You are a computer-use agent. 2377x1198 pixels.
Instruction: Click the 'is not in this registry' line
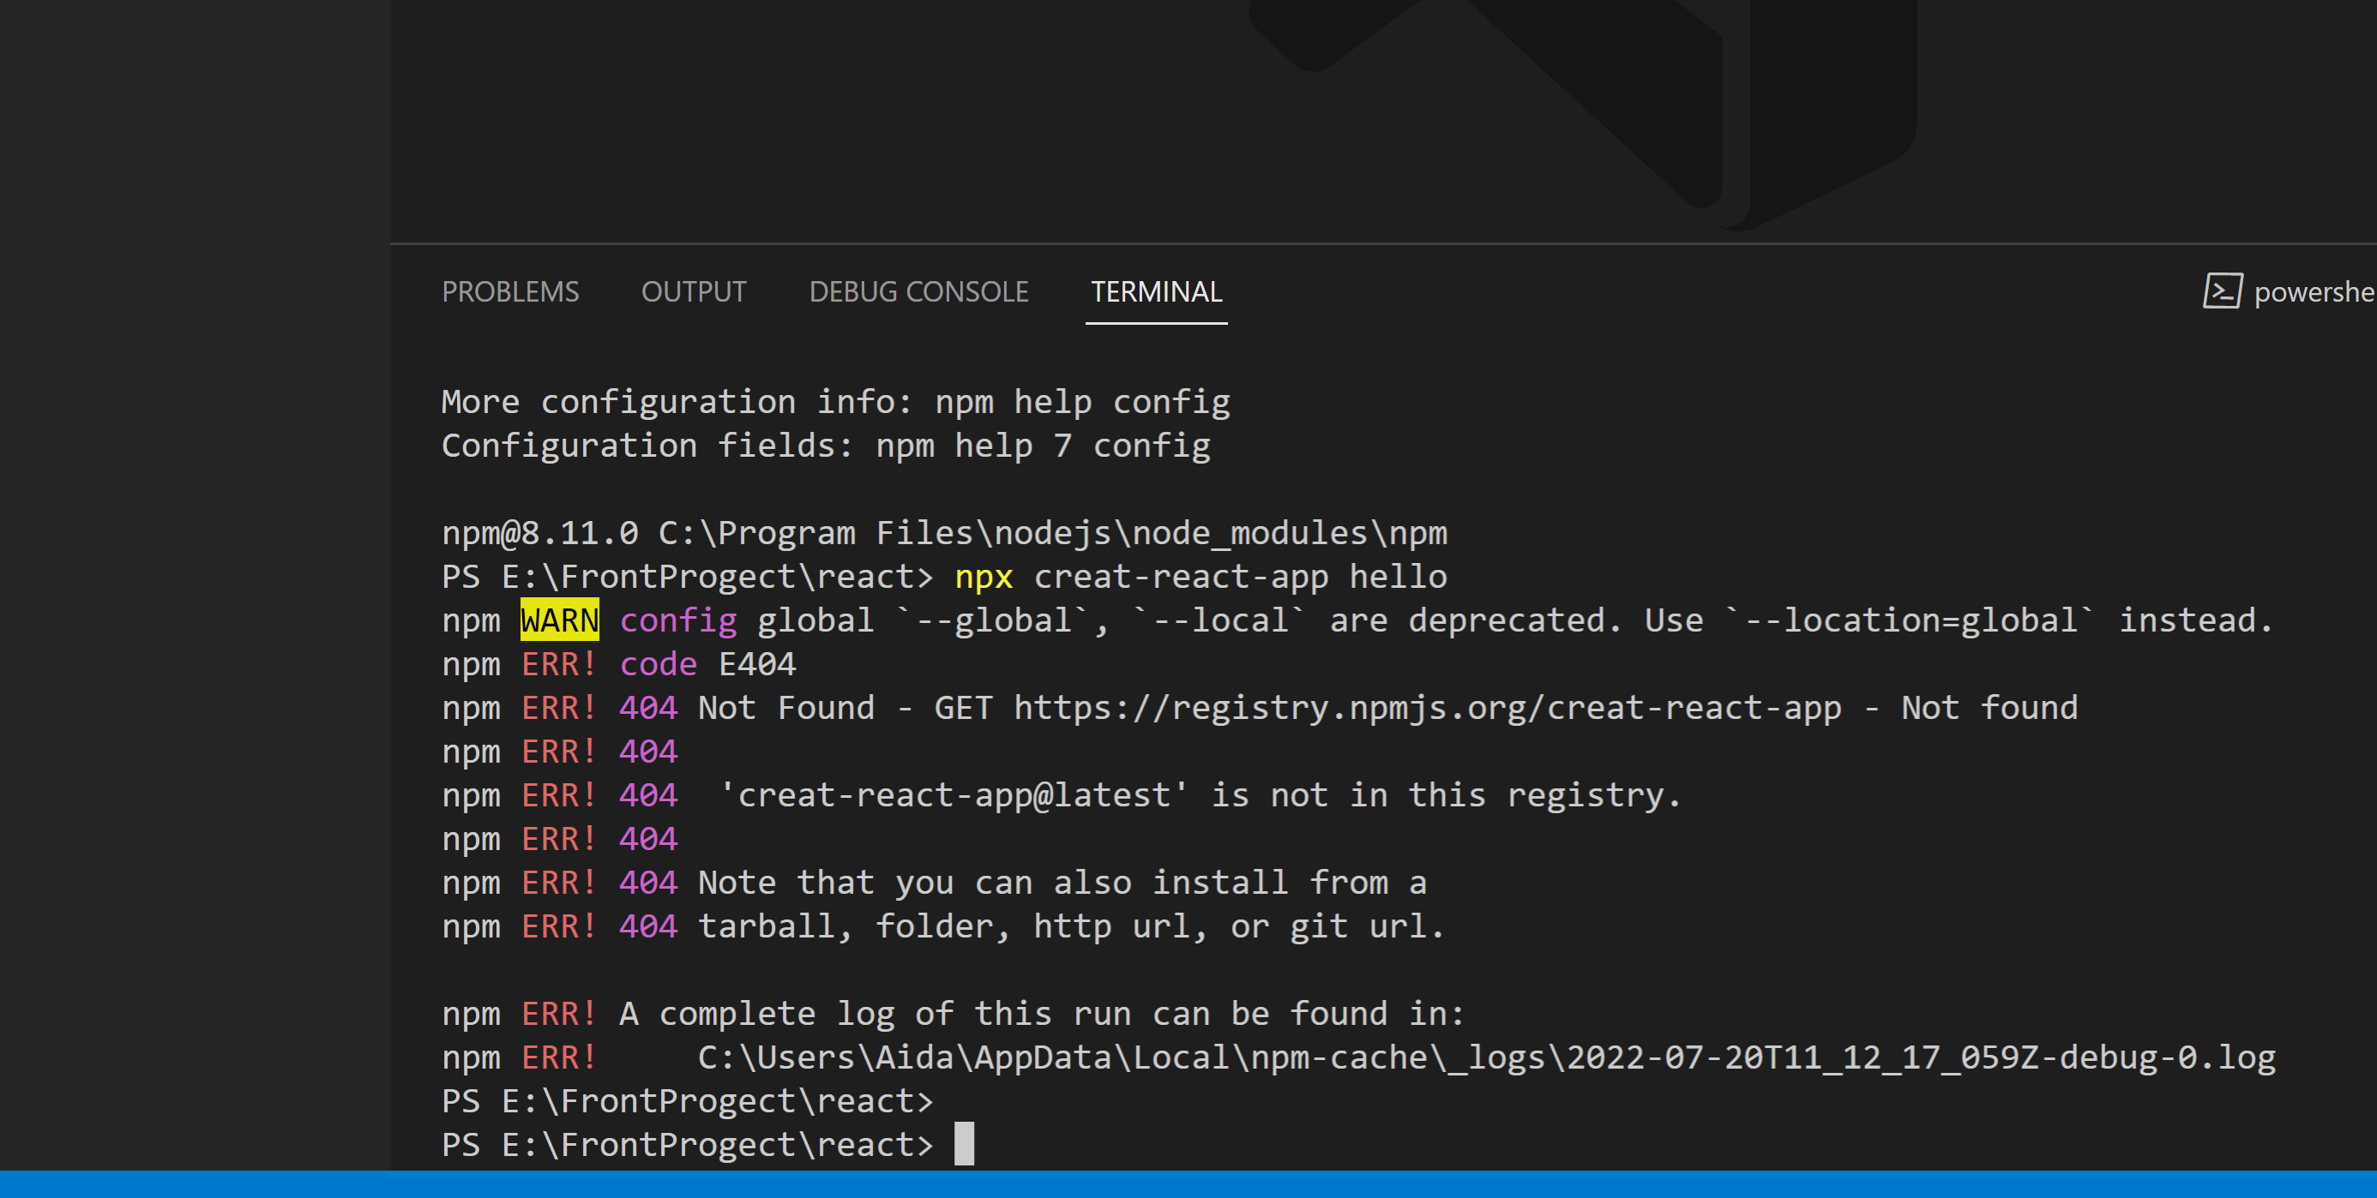1062,795
